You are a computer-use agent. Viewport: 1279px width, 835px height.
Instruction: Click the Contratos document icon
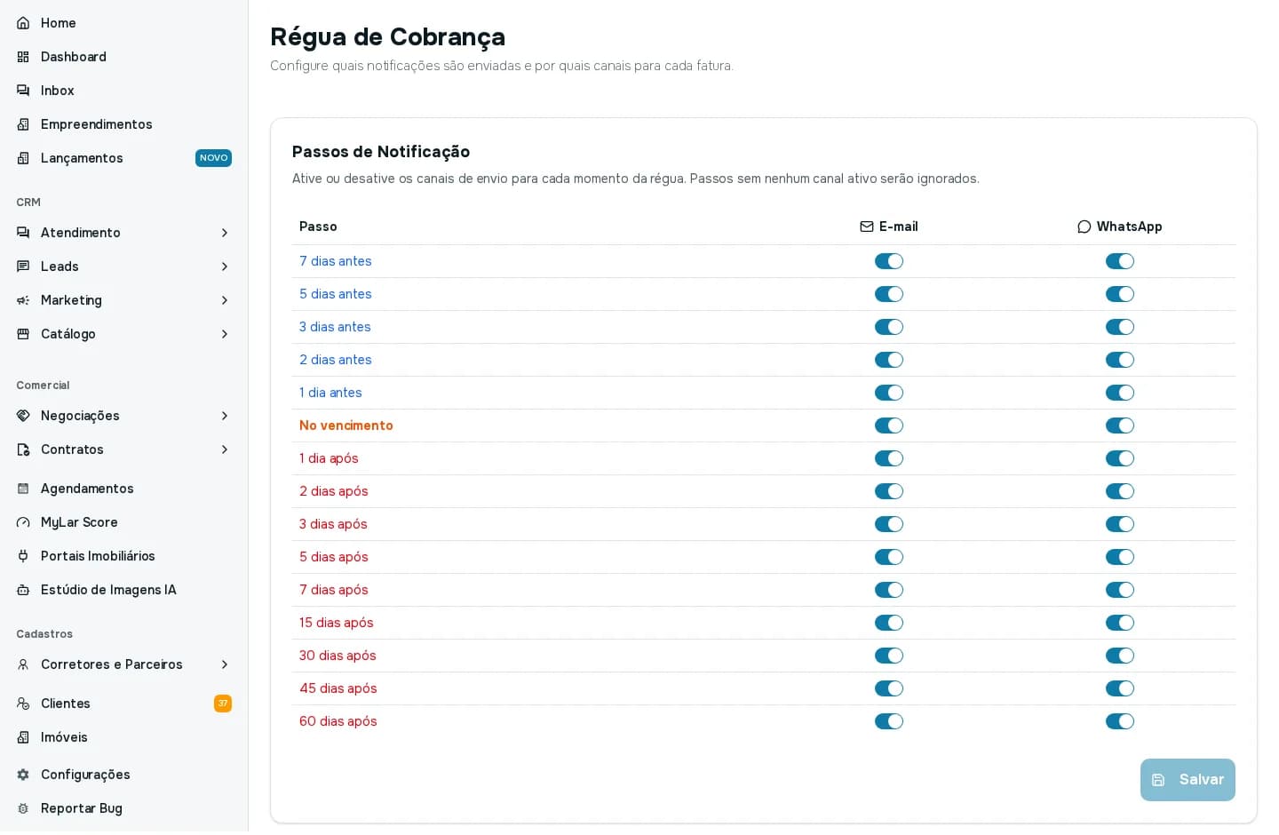tap(23, 449)
